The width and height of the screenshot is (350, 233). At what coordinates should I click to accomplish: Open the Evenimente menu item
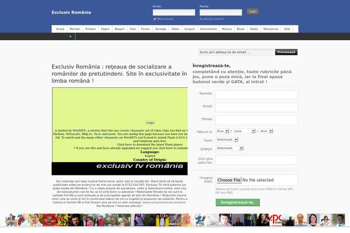(x=208, y=29)
